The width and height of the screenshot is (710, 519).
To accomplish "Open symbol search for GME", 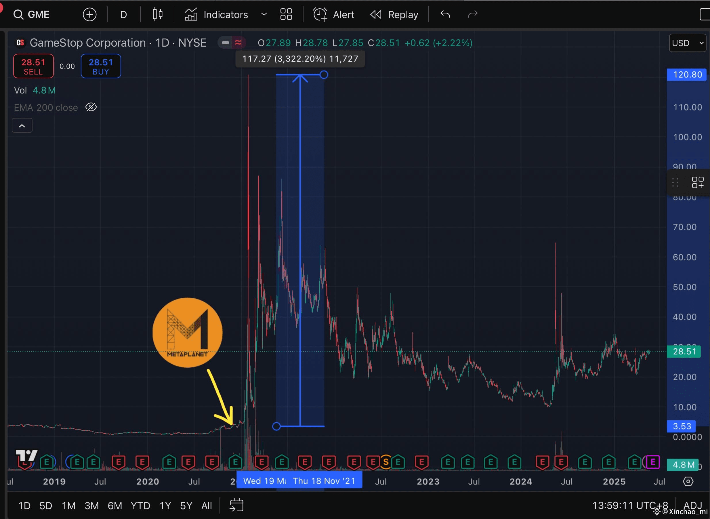I will pos(31,14).
